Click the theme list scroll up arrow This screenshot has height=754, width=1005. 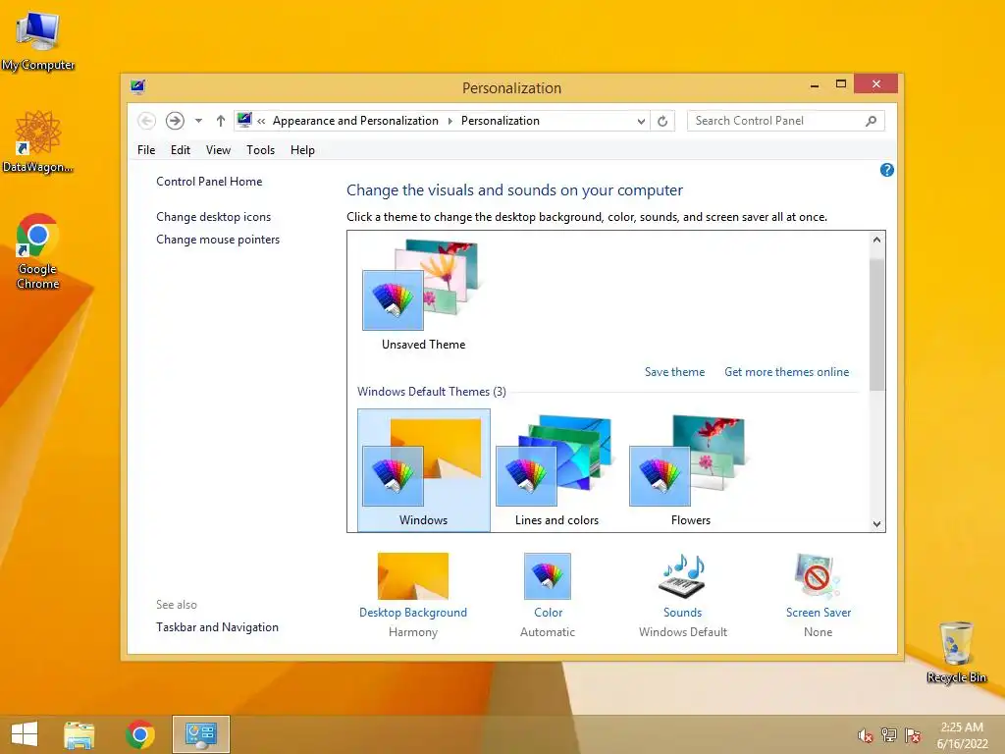click(876, 240)
